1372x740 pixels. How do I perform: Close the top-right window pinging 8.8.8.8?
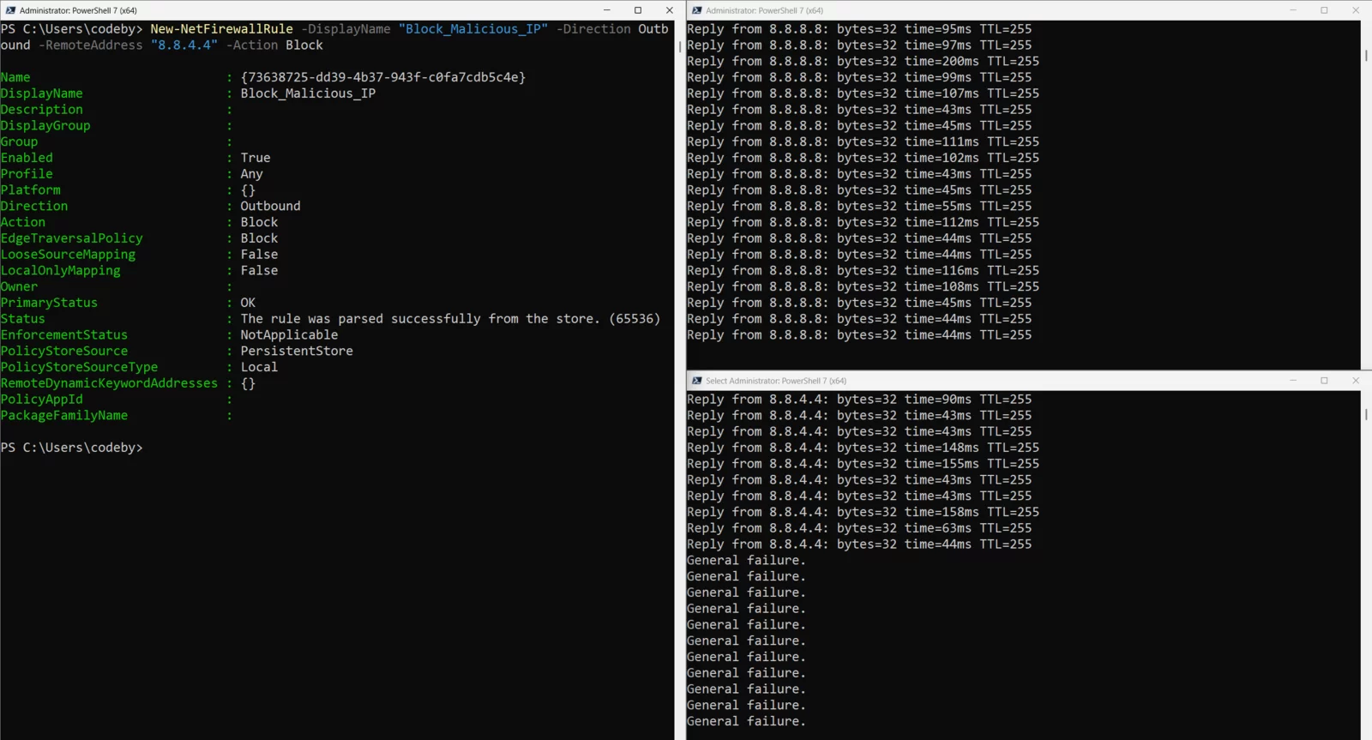(x=1356, y=10)
